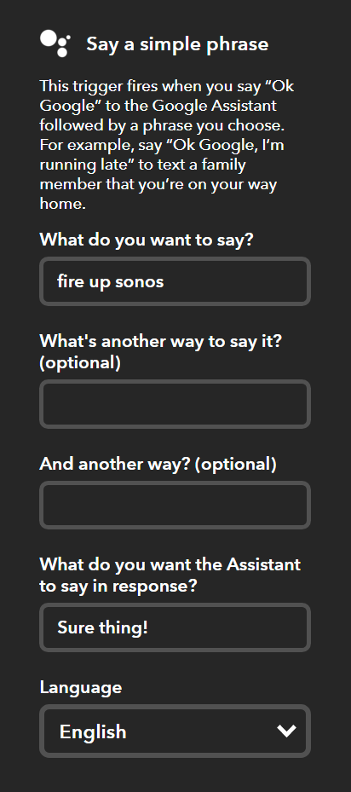This screenshot has width=351, height=792.
Task: Click the 'Sure thing!' response text
Action: [102, 627]
